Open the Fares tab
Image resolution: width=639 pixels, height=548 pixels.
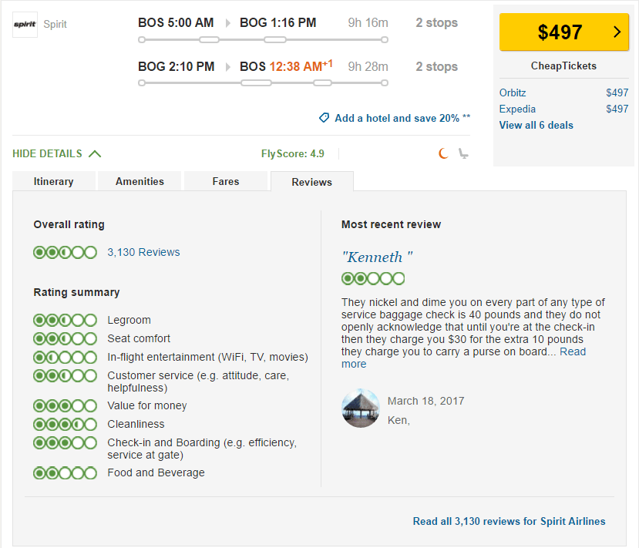[226, 181]
